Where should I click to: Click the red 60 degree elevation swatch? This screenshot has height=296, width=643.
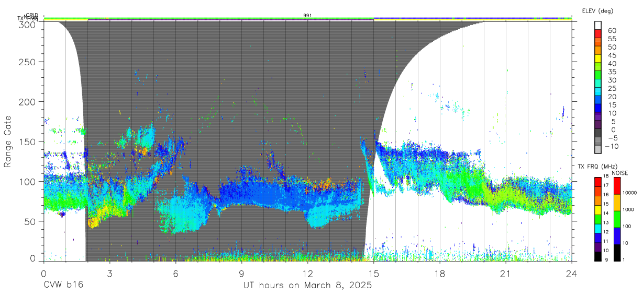[x=598, y=33]
